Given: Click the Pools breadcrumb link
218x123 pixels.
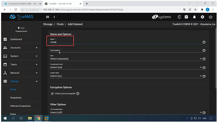Looking at the screenshot, I should coord(60,24).
